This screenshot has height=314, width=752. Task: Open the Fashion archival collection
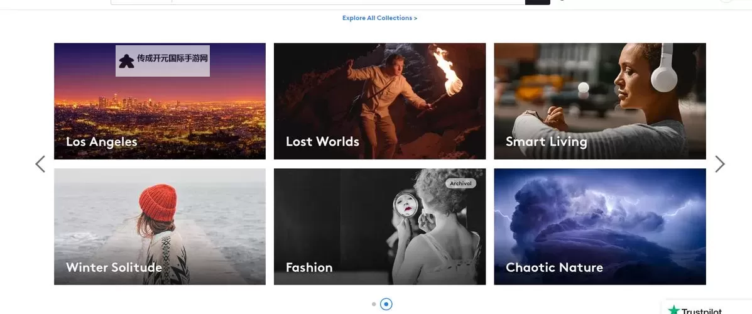coord(379,226)
